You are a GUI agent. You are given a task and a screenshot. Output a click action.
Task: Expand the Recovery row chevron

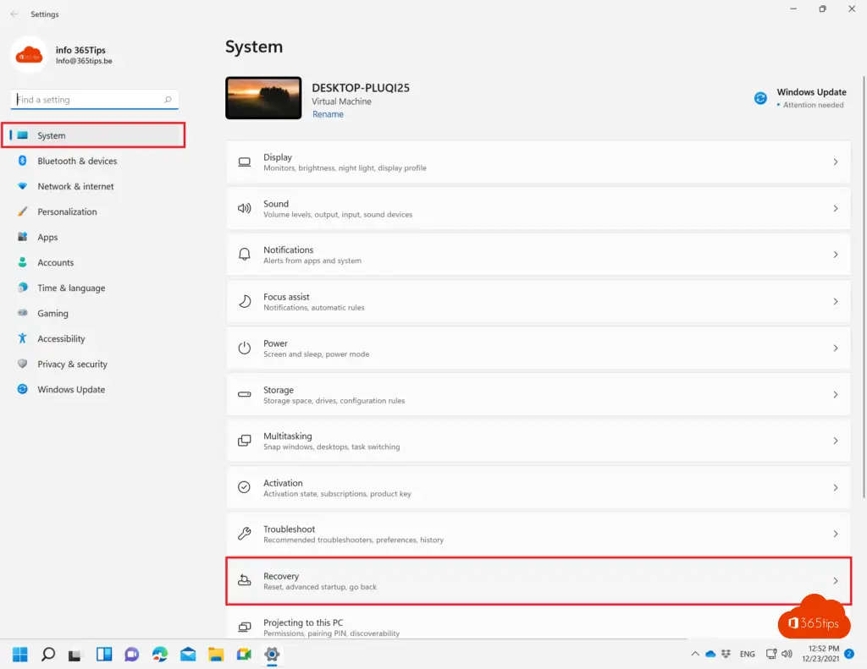835,581
